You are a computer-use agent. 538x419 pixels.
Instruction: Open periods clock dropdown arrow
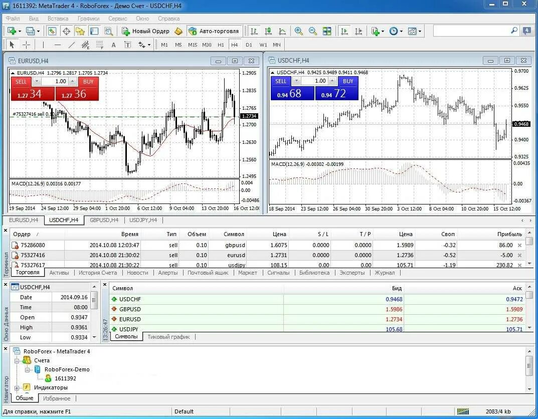(401, 31)
